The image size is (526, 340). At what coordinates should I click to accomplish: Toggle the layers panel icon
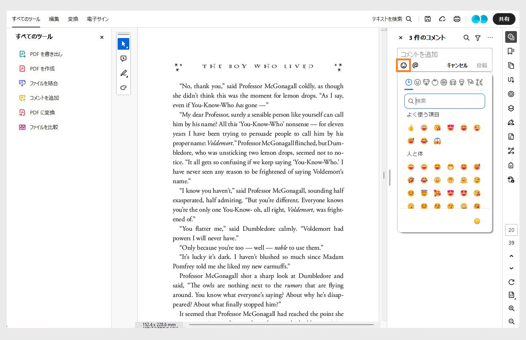511,108
